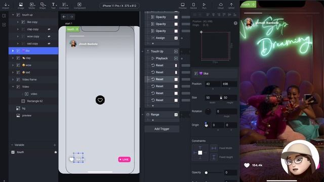Click the Add Trigger button
Screen dimensions: 324x182
tap(162, 129)
